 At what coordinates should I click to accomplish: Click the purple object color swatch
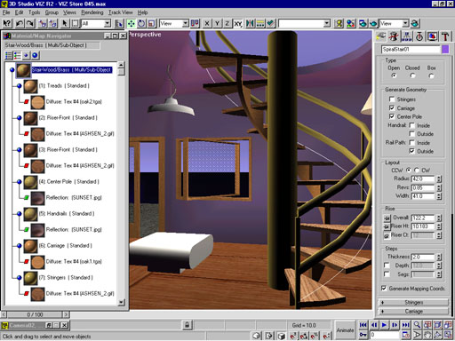[x=445, y=50]
